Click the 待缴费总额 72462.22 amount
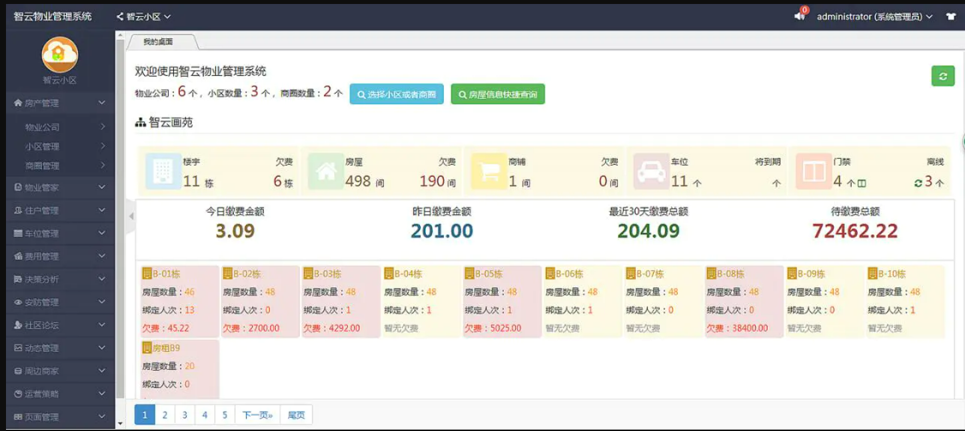 (855, 231)
